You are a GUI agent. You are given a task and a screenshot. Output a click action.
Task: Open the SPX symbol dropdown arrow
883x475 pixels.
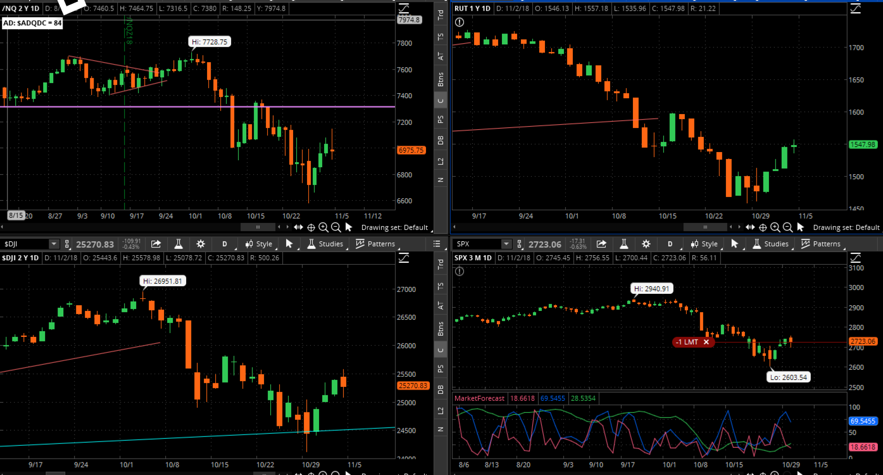pyautogui.click(x=506, y=244)
